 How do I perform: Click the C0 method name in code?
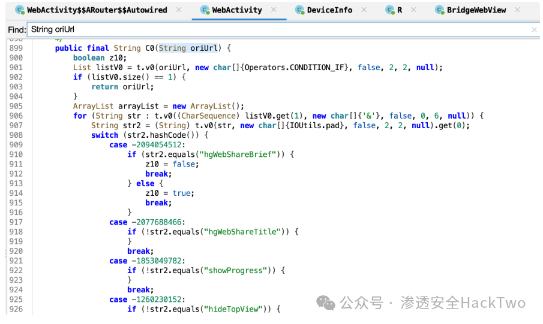tap(150, 48)
